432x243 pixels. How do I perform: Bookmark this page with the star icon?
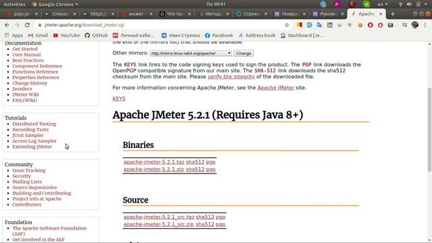tap(287, 25)
